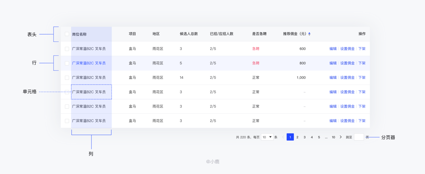
Task: Click the 急聘 tag in the 600 commission row
Action: pos(256,49)
